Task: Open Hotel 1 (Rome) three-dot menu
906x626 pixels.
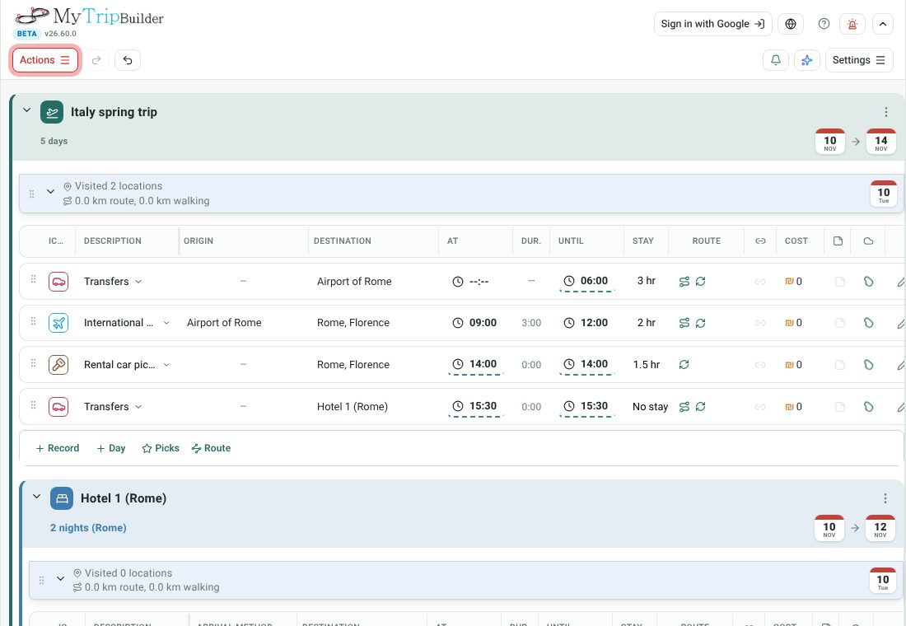Action: pos(885,498)
